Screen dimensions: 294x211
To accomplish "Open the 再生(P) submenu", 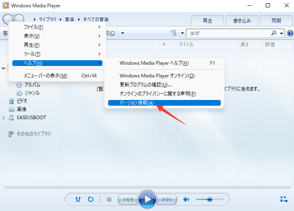I will 57,45.
